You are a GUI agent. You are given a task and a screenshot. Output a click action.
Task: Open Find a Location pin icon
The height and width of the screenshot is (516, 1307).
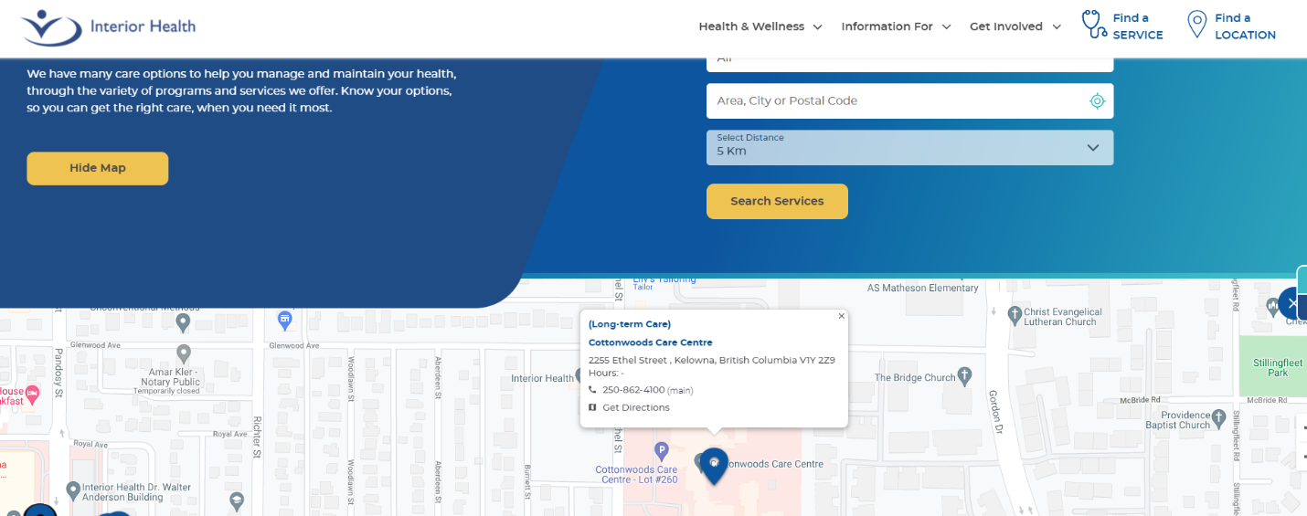pyautogui.click(x=1196, y=25)
